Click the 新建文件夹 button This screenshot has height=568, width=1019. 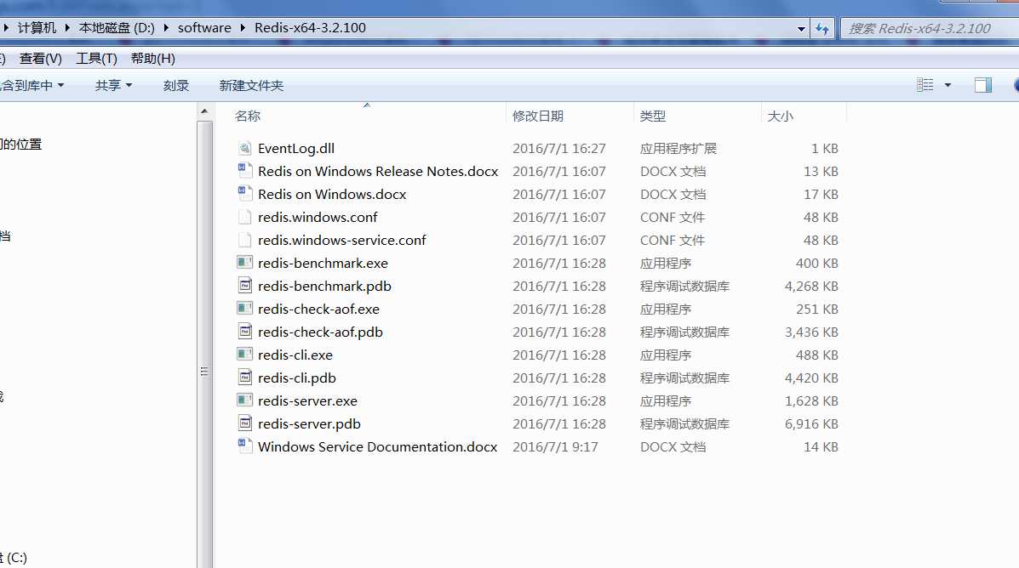coord(251,85)
